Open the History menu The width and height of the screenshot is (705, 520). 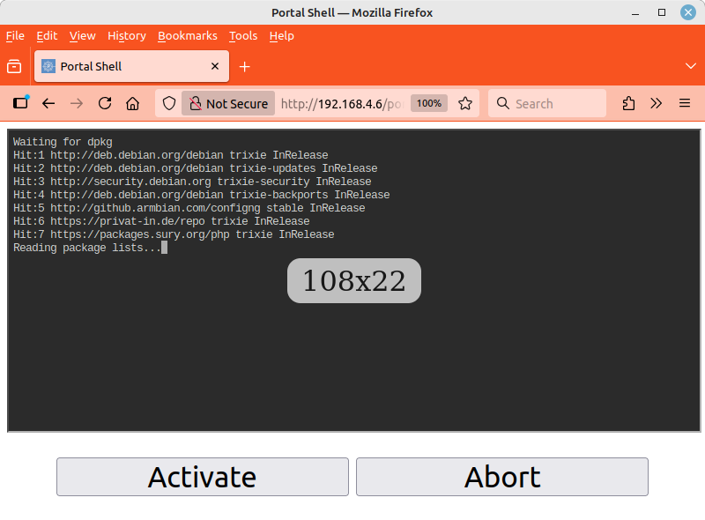pyautogui.click(x=127, y=36)
